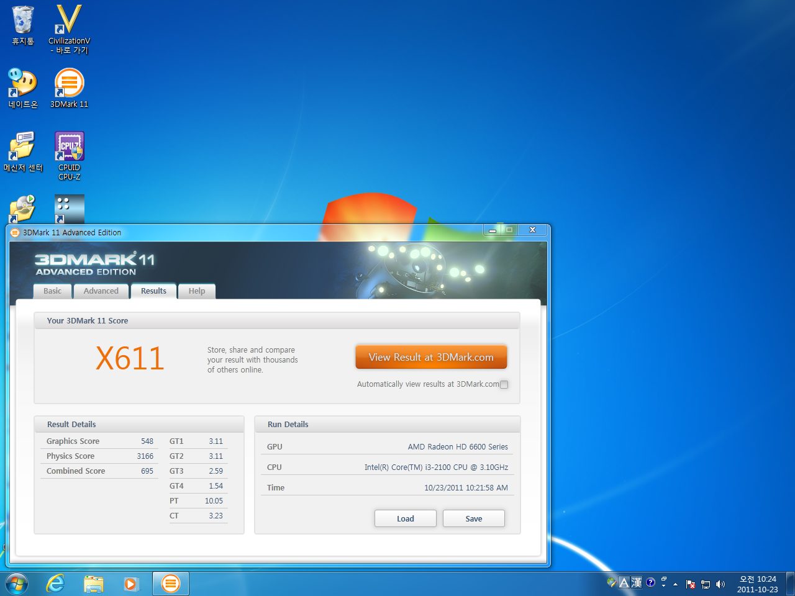Screen dimensions: 795x596
Task: Click the run time 10/23/2011 10:21:58 AM
Action: point(466,488)
